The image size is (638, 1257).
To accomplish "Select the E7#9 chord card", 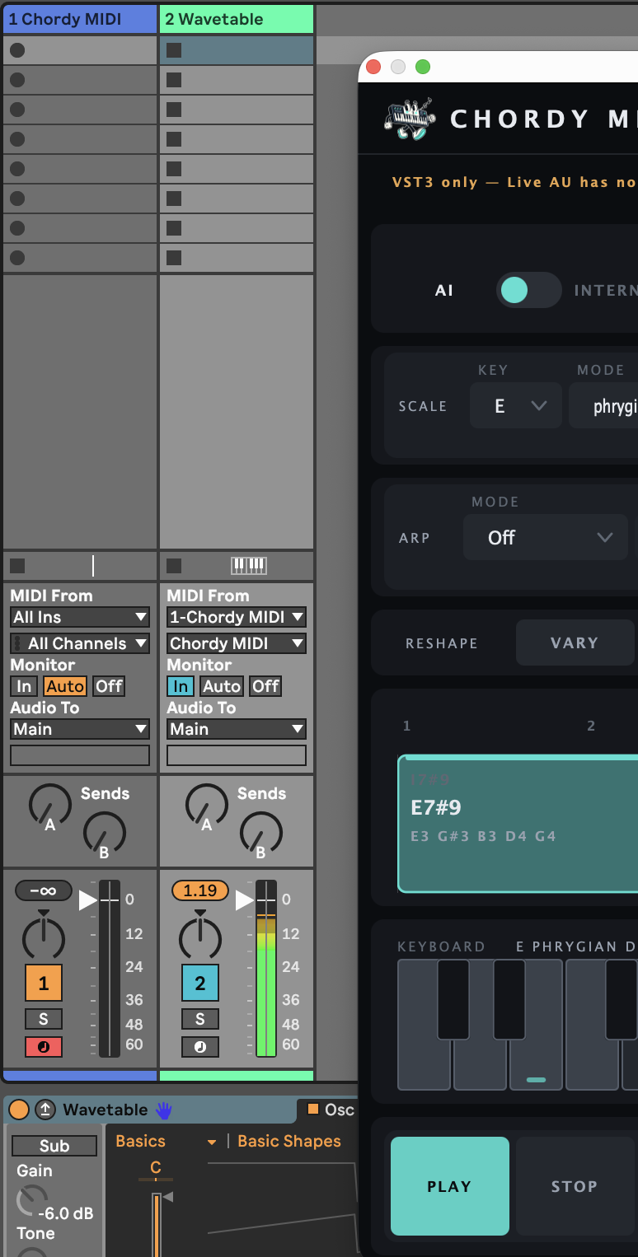I will [518, 824].
